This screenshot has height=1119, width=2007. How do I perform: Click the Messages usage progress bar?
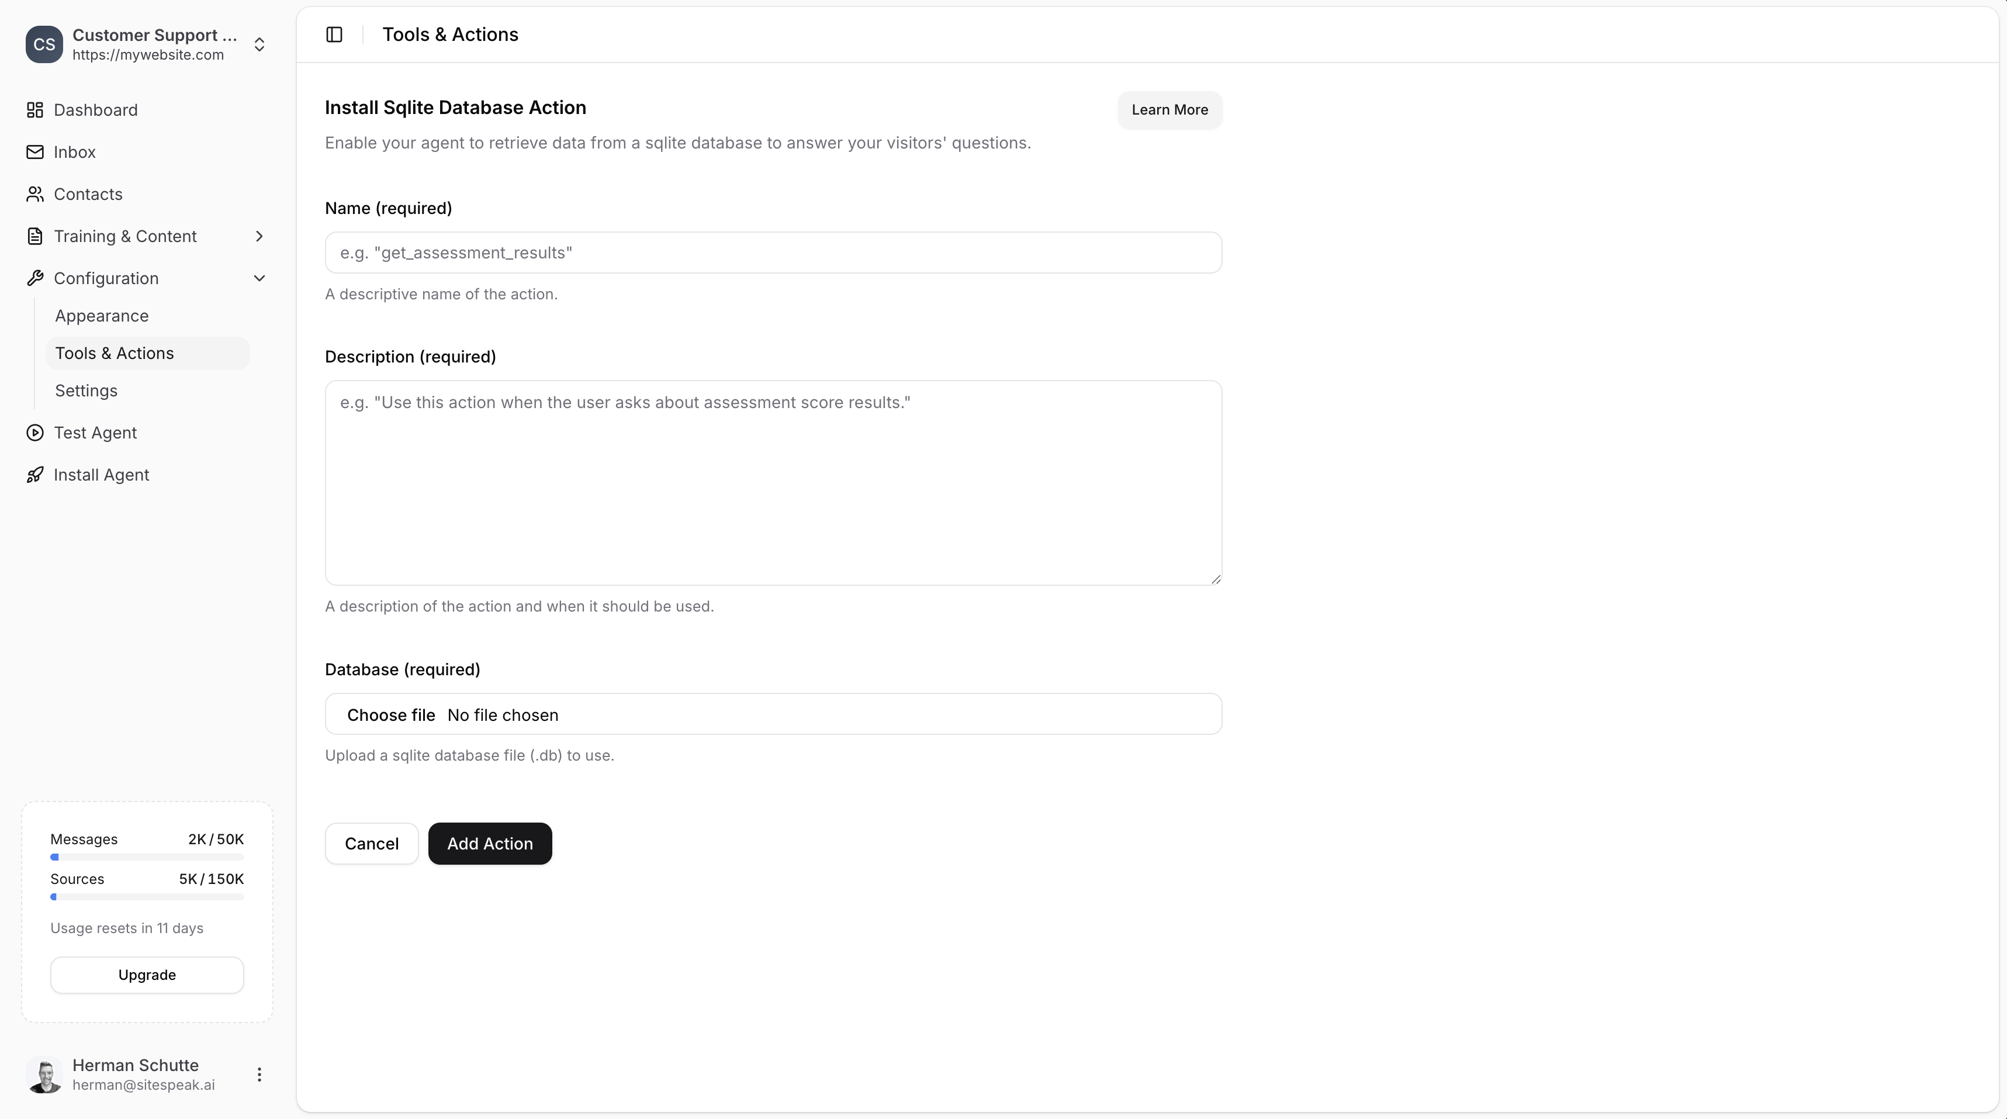pyautogui.click(x=147, y=857)
